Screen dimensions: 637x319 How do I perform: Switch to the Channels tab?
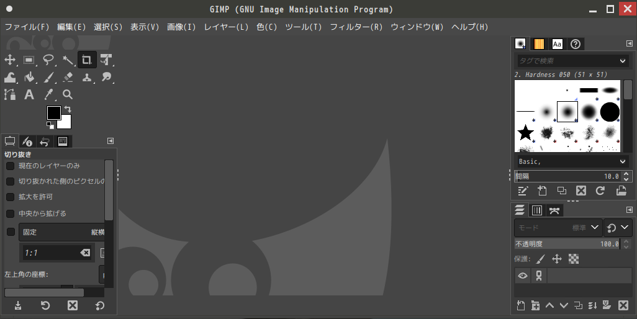point(537,210)
